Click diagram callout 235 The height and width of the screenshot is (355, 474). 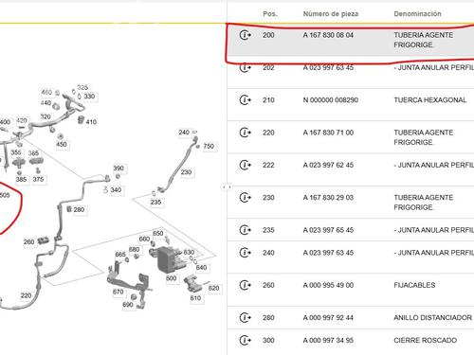[x=155, y=202]
